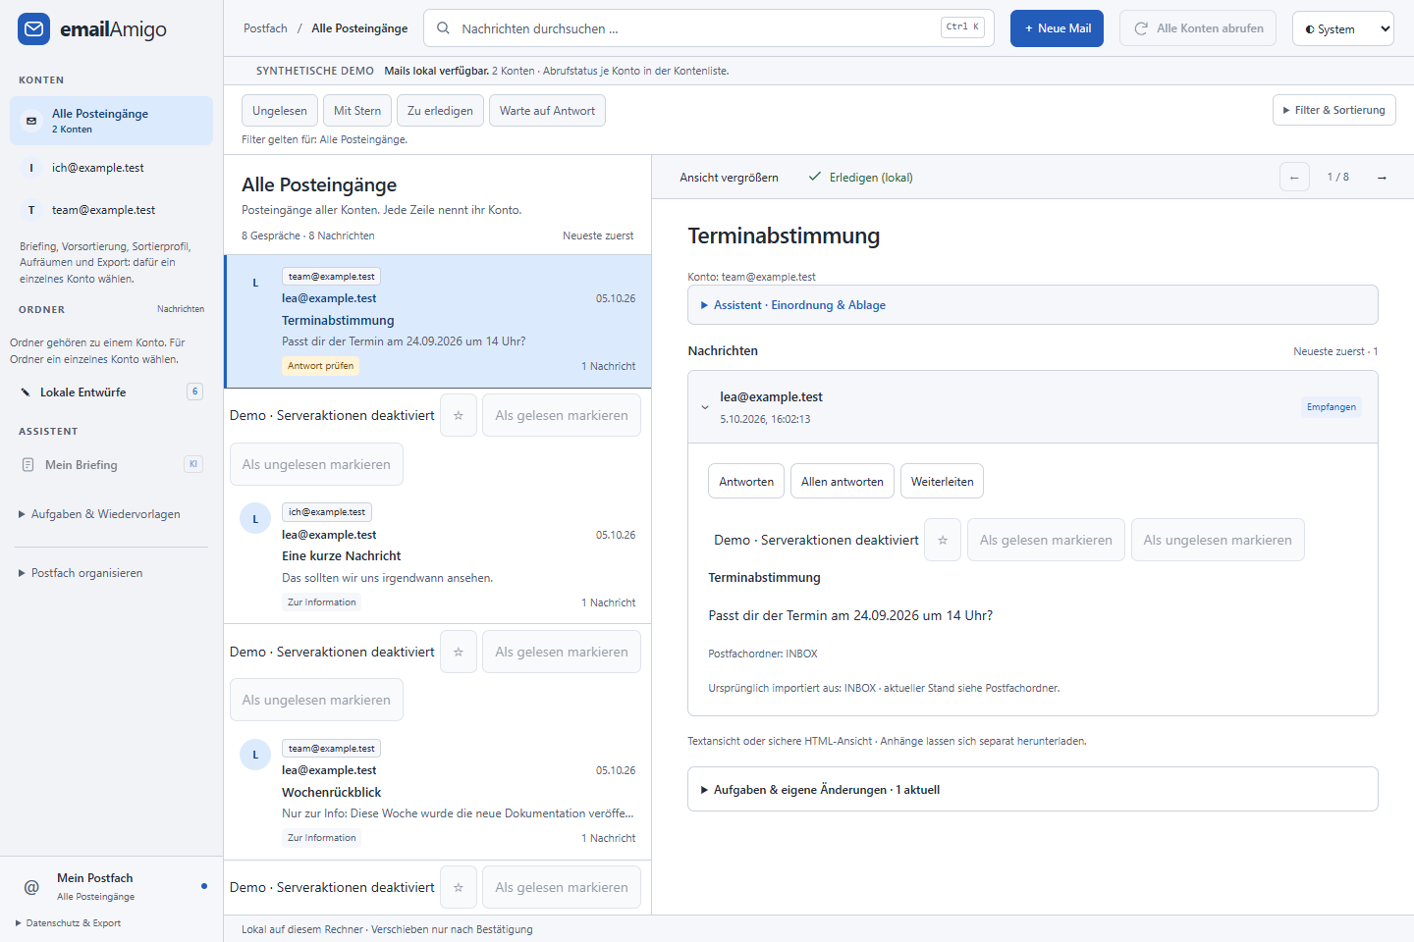Screen dimensions: 1414x942
Task: Star the Eine kurze Nachricht conversation
Action: pyautogui.click(x=459, y=652)
